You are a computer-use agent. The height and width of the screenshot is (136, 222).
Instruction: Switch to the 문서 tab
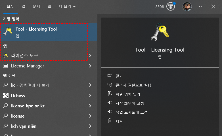(x=36, y=7)
